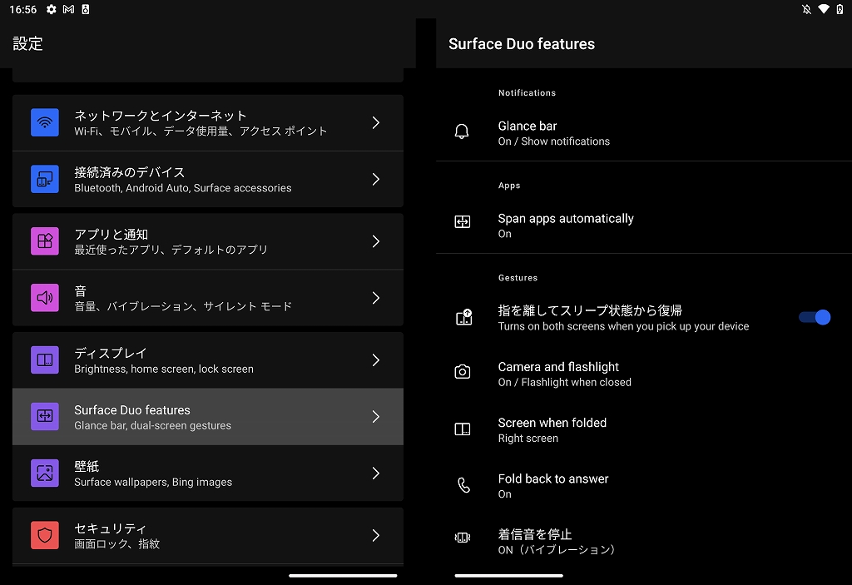The width and height of the screenshot is (852, 585).
Task: Tap the Surface Duo features page title
Action: coord(522,43)
